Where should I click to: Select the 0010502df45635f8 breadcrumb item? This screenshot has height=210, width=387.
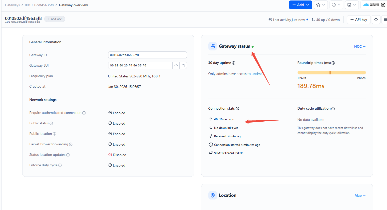point(39,5)
